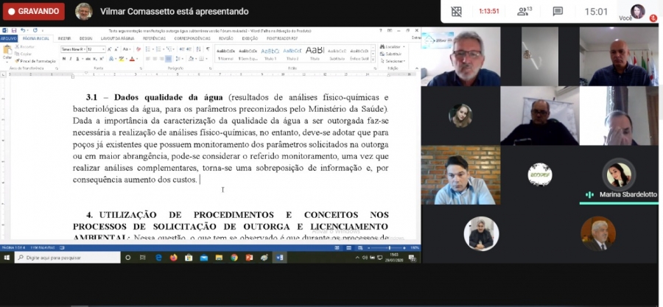The width and height of the screenshot is (663, 307).
Task: Open the Selecionar dropdown
Action: tap(393, 61)
